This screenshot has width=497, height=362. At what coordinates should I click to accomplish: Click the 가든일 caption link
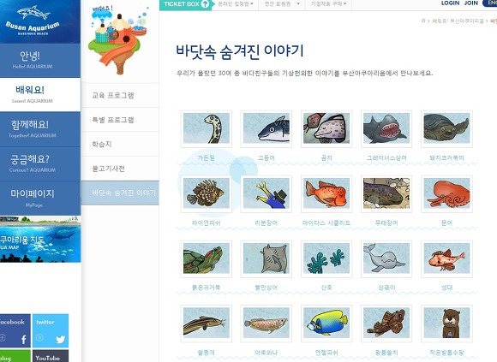click(x=206, y=157)
